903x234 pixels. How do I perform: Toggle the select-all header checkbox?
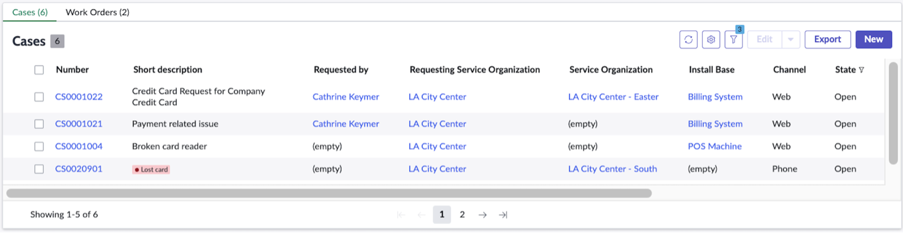pyautogui.click(x=39, y=70)
